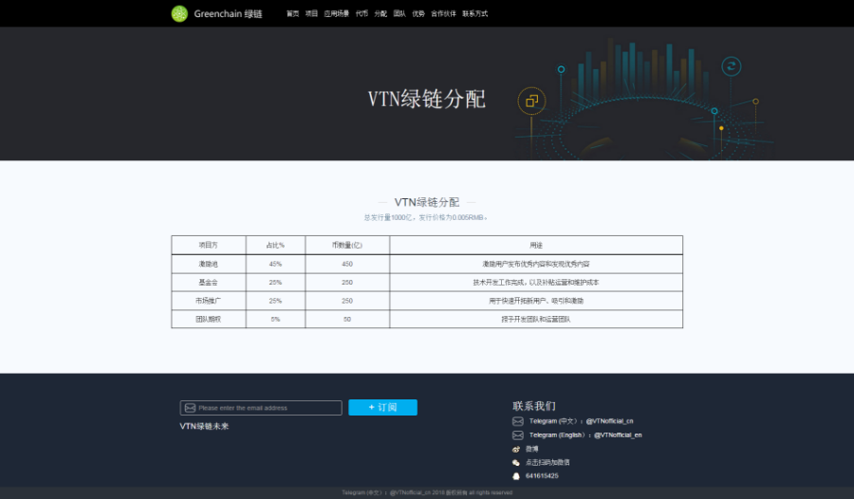The height and width of the screenshot is (499, 854).
Task: Click the 45% cell
Action: [275, 264]
